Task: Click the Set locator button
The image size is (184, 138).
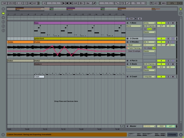Action: point(131,19)
